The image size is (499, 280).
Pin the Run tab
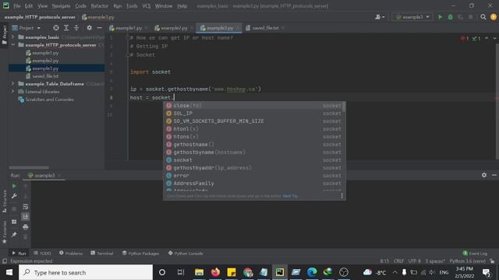pos(14,235)
